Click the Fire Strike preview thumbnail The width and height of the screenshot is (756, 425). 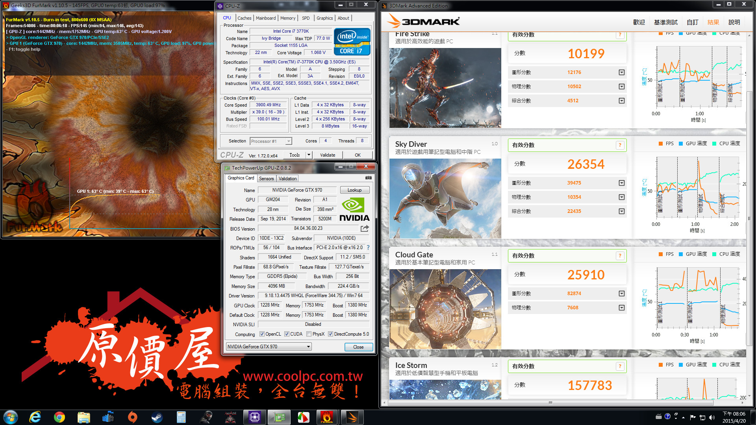click(x=445, y=88)
